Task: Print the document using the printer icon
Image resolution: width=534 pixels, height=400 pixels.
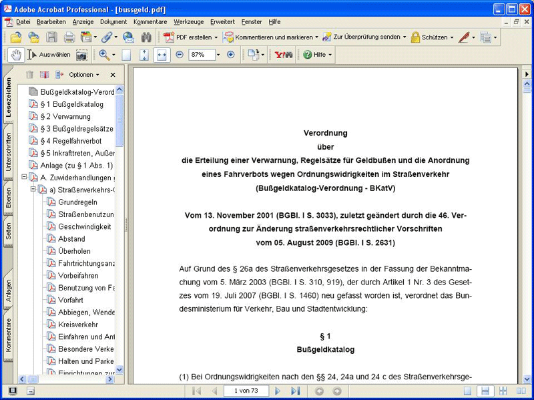Action: (x=69, y=37)
